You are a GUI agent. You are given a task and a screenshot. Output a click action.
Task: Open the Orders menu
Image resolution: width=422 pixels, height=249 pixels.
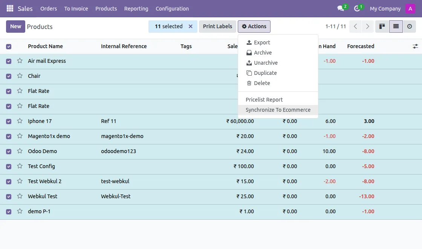click(x=49, y=9)
